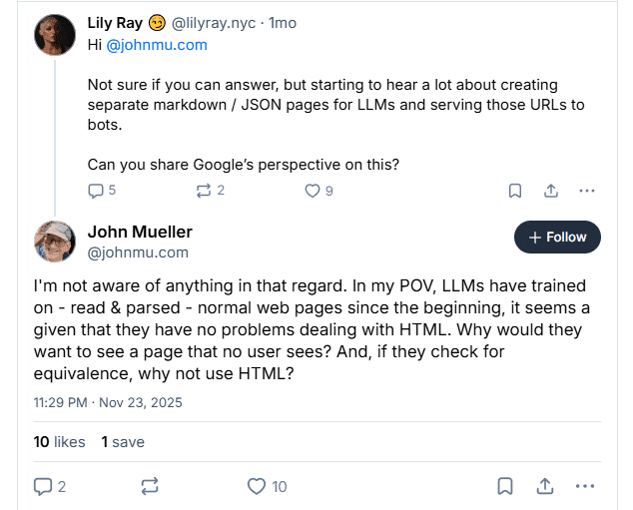View the 1 save count
This screenshot has width=633, height=510.
tap(123, 442)
